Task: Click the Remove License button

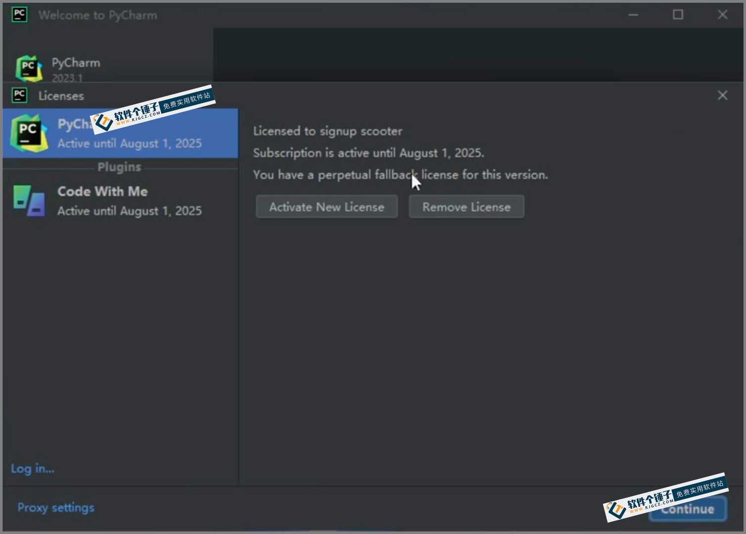Action: 466,207
